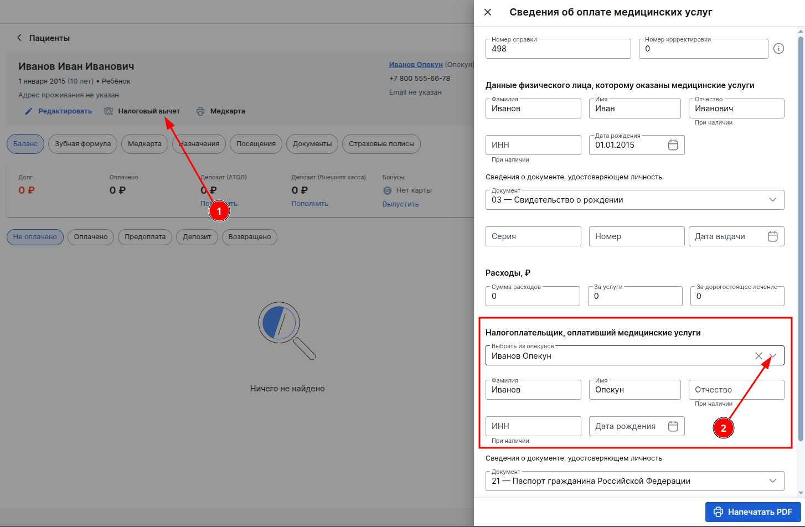Open guardian link Иванов Опекун

pos(416,65)
